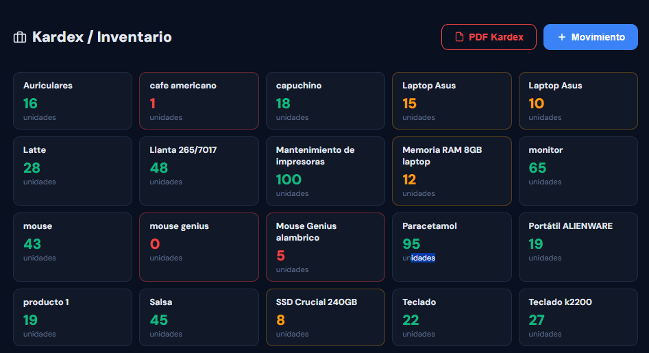This screenshot has height=353, width=649.
Task: Open the Portátil ALIENWARE card
Action: (578, 247)
